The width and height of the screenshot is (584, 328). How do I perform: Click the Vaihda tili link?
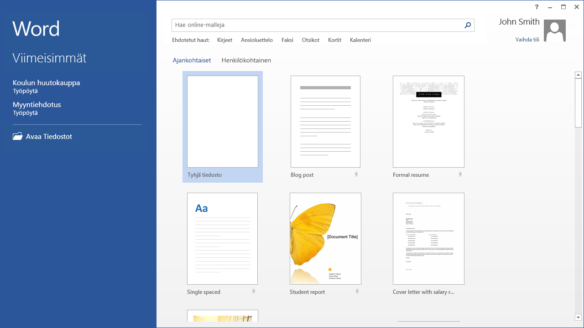coord(527,40)
